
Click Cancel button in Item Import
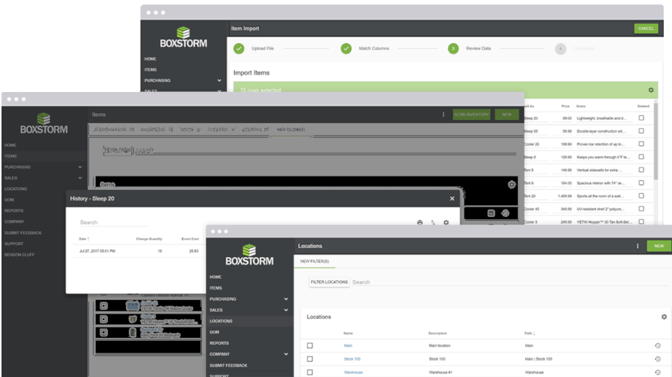(646, 29)
